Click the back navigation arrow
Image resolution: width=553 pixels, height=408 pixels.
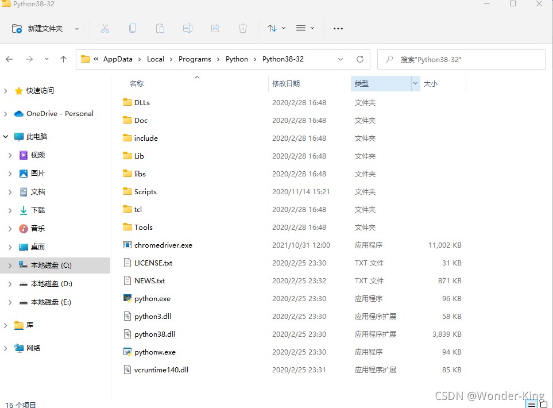(9, 59)
